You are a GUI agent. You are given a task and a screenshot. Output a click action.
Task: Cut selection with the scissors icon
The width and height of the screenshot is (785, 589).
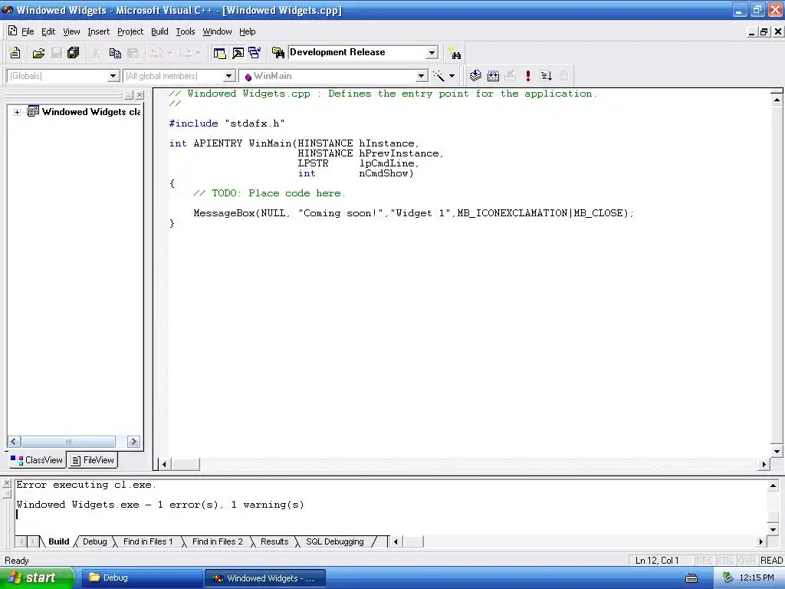coord(96,53)
